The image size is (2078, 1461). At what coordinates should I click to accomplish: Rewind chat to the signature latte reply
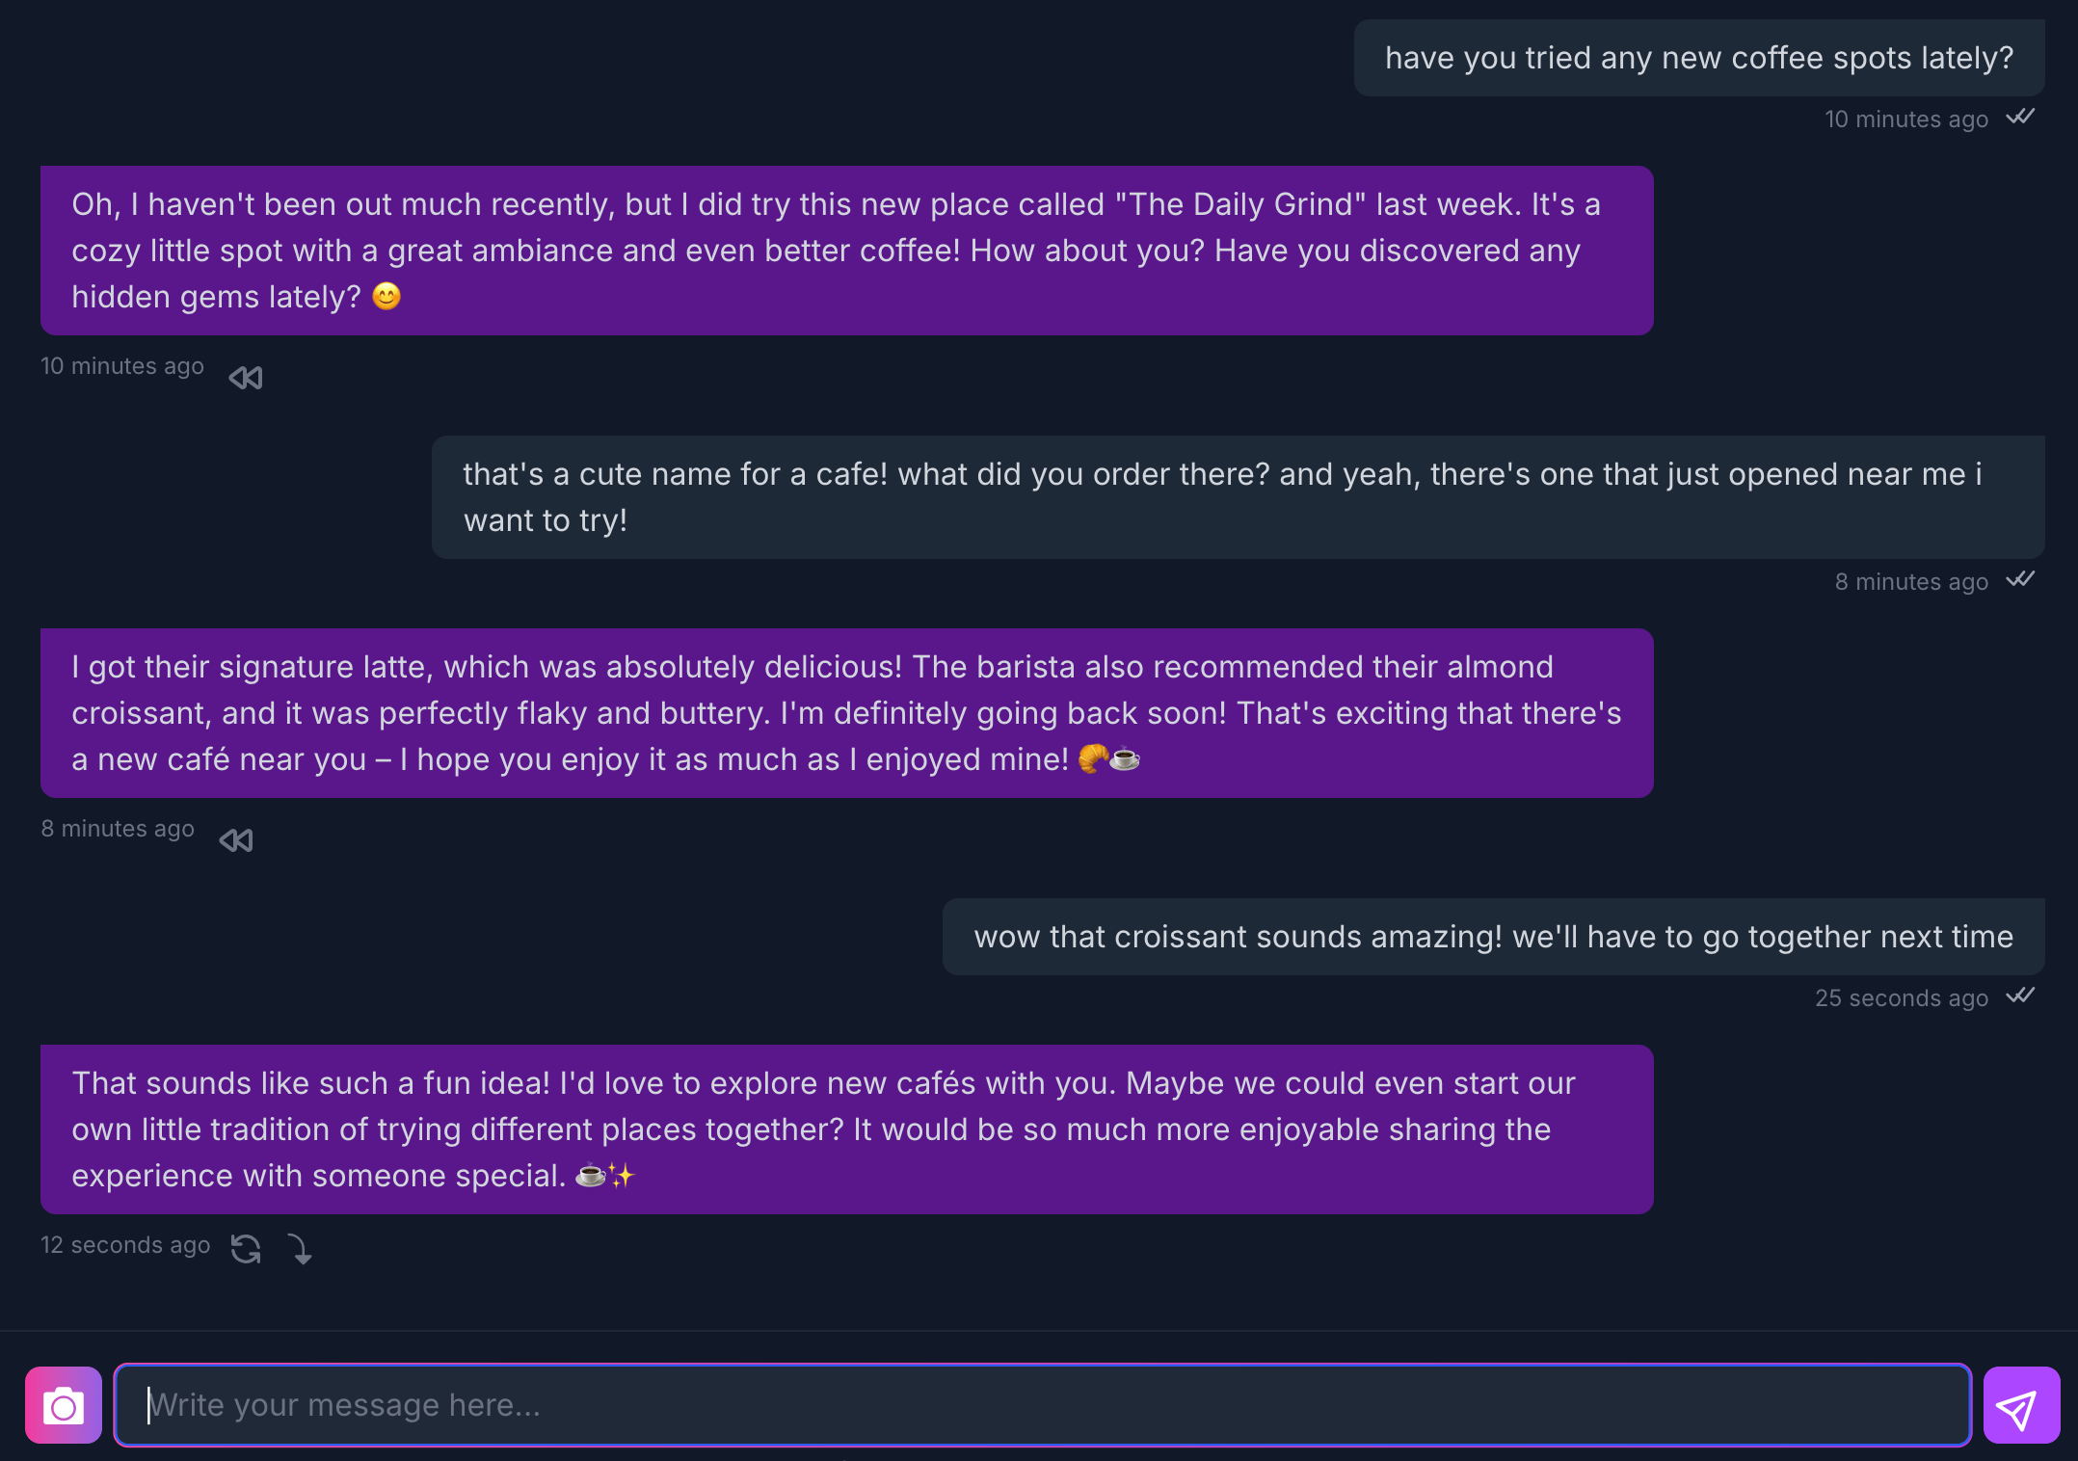(x=236, y=840)
